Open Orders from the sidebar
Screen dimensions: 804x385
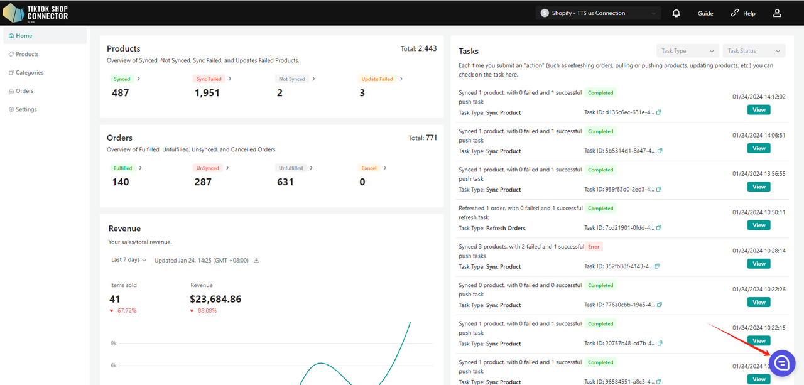(24, 91)
